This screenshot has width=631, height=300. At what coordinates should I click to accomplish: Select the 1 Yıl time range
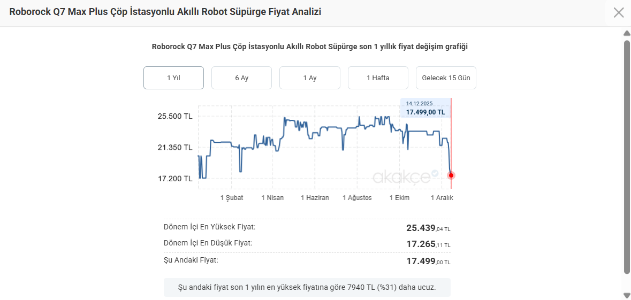click(173, 78)
